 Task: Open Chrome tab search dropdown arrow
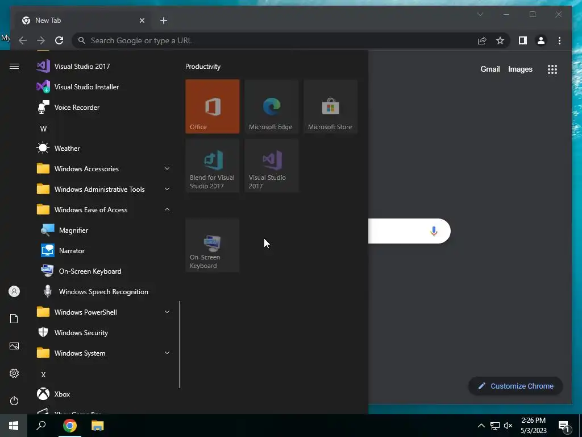coord(480,14)
